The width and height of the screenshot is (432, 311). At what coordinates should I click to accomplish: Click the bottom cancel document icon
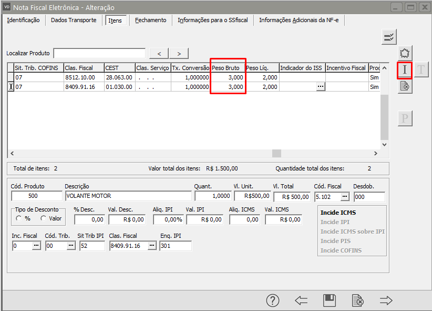[357, 300]
